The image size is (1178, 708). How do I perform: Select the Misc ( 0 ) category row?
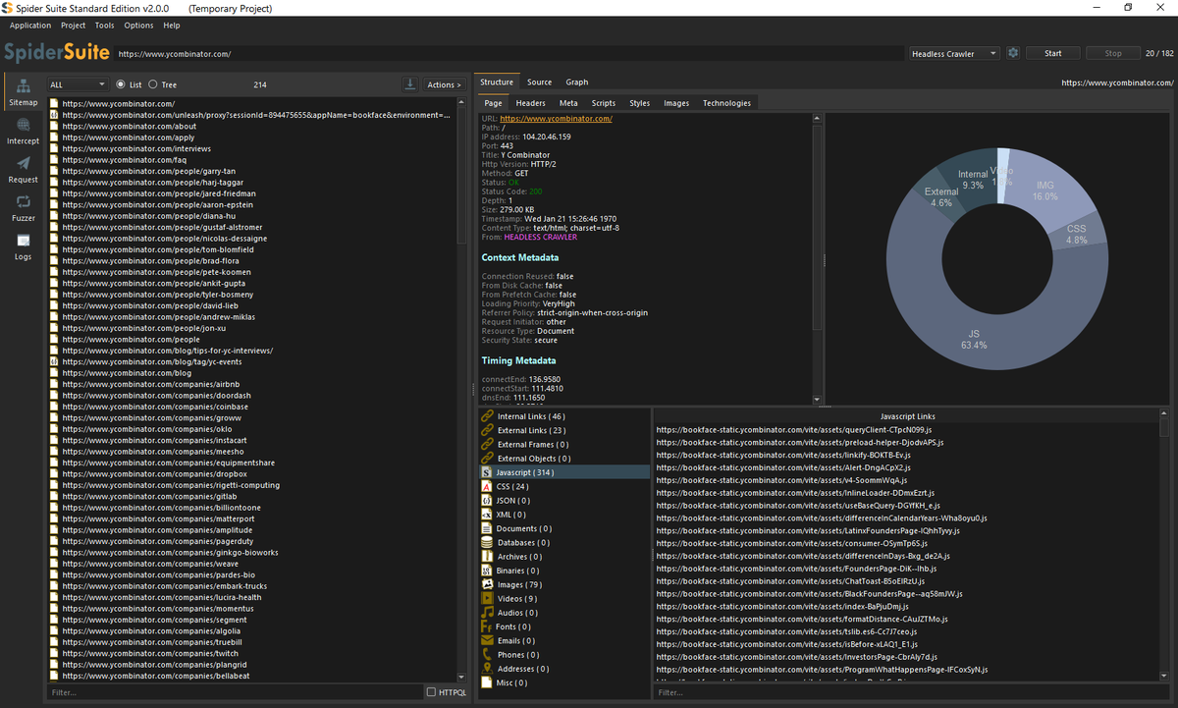point(564,682)
